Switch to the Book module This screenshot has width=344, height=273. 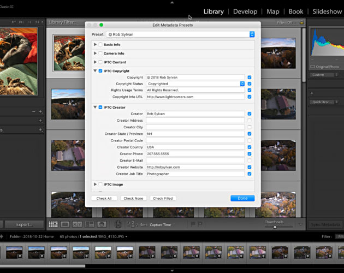tap(296, 11)
